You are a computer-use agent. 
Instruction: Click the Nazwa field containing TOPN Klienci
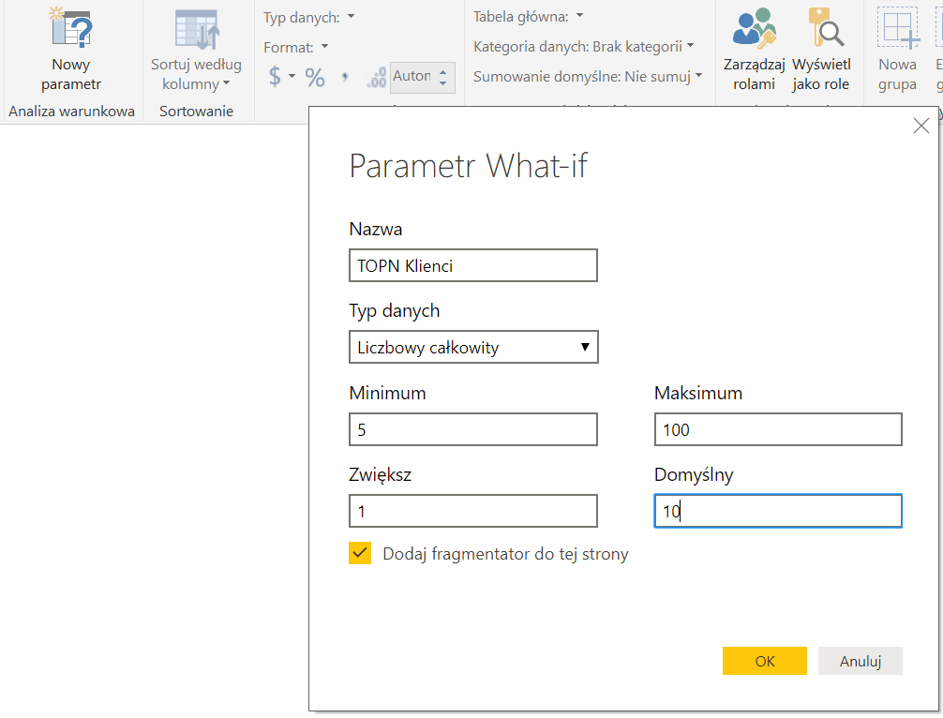click(473, 265)
